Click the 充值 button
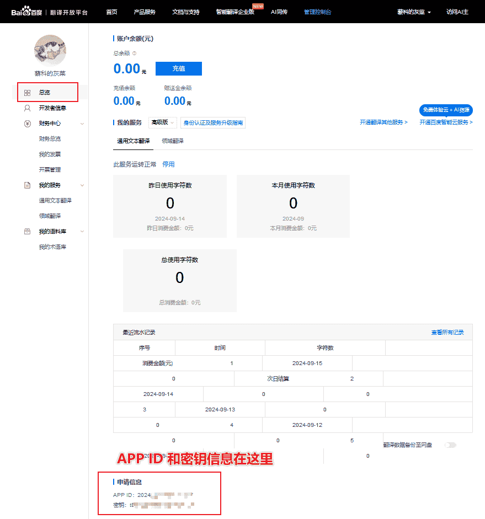 click(178, 68)
